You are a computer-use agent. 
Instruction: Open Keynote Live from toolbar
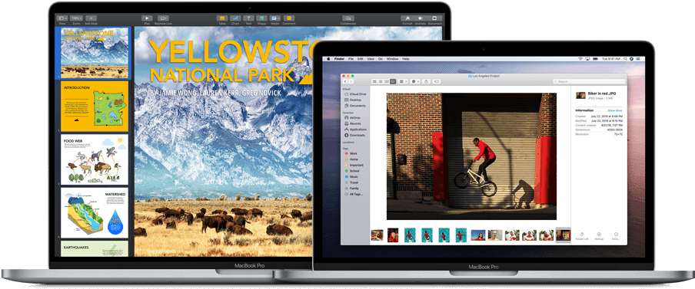point(164,18)
